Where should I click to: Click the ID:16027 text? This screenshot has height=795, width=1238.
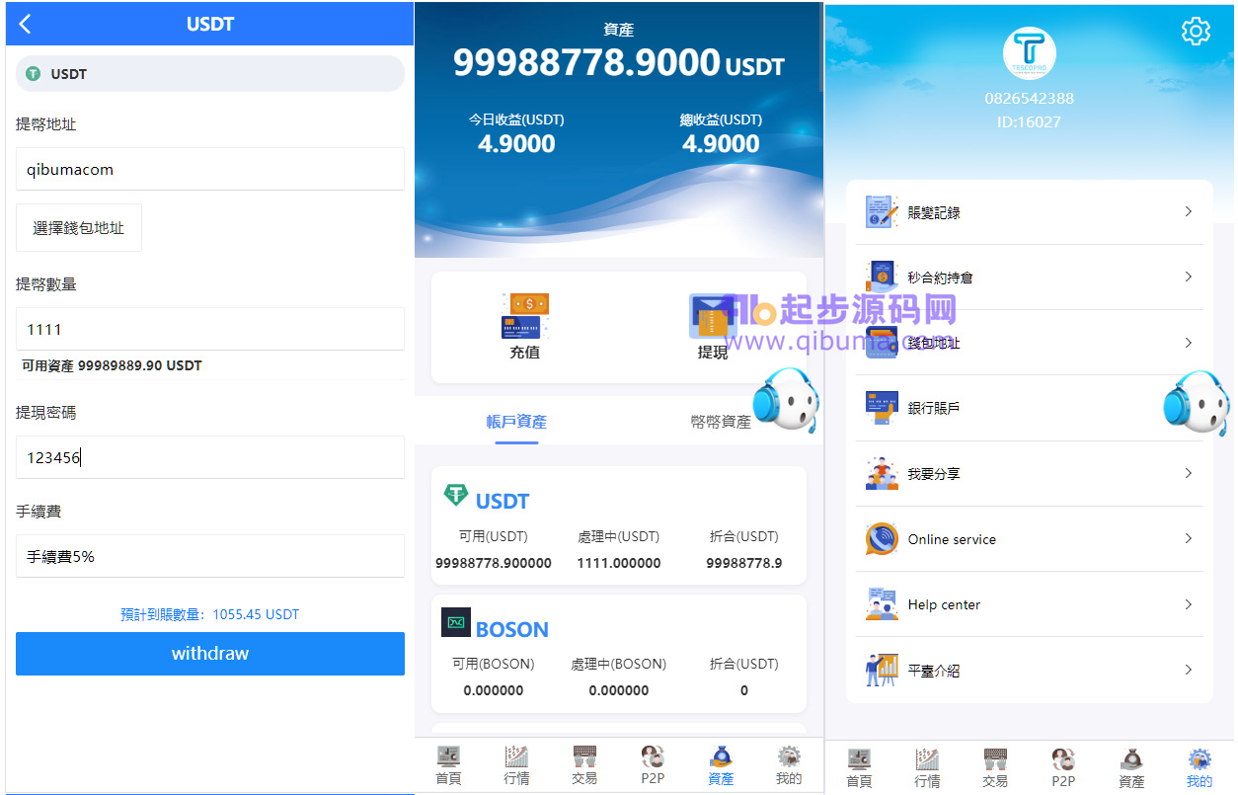point(1029,122)
